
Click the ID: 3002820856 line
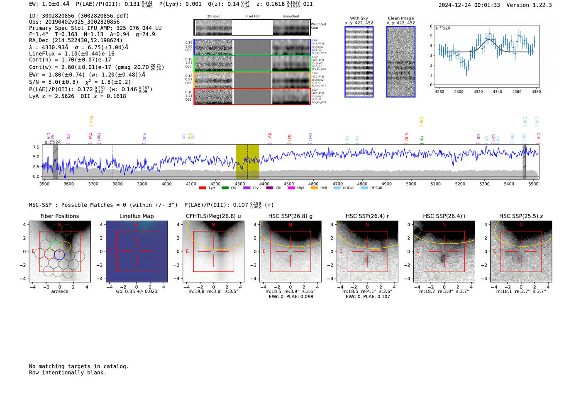(79, 16)
